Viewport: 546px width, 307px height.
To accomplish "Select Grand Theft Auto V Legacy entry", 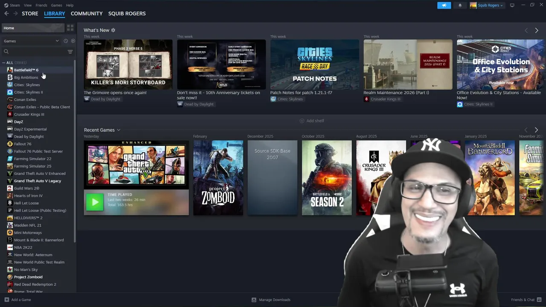I will coord(38,181).
